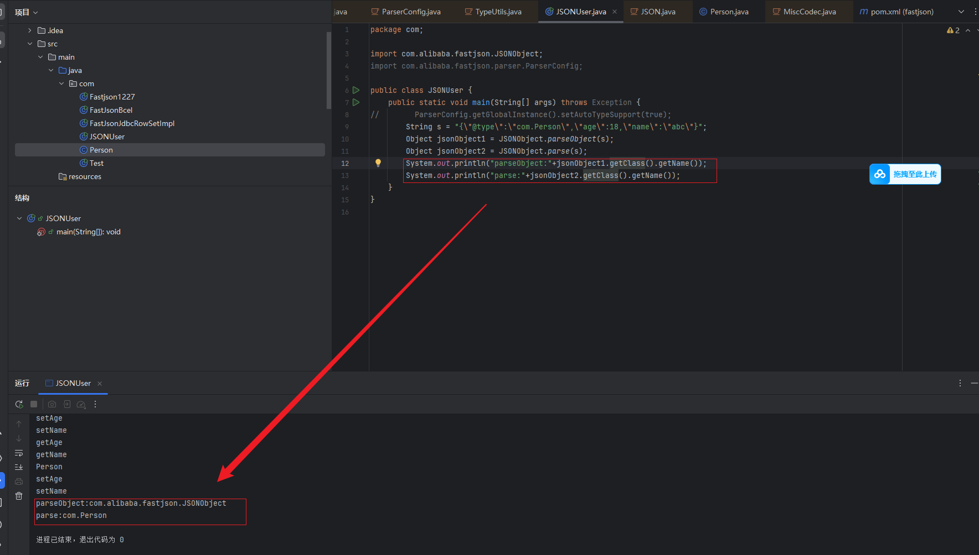This screenshot has height=555, width=979.
Task: Collapse the main folder
Action: [40, 57]
